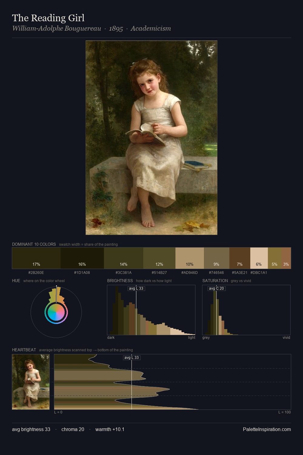Click hex label '#AD946D'

coord(190,273)
